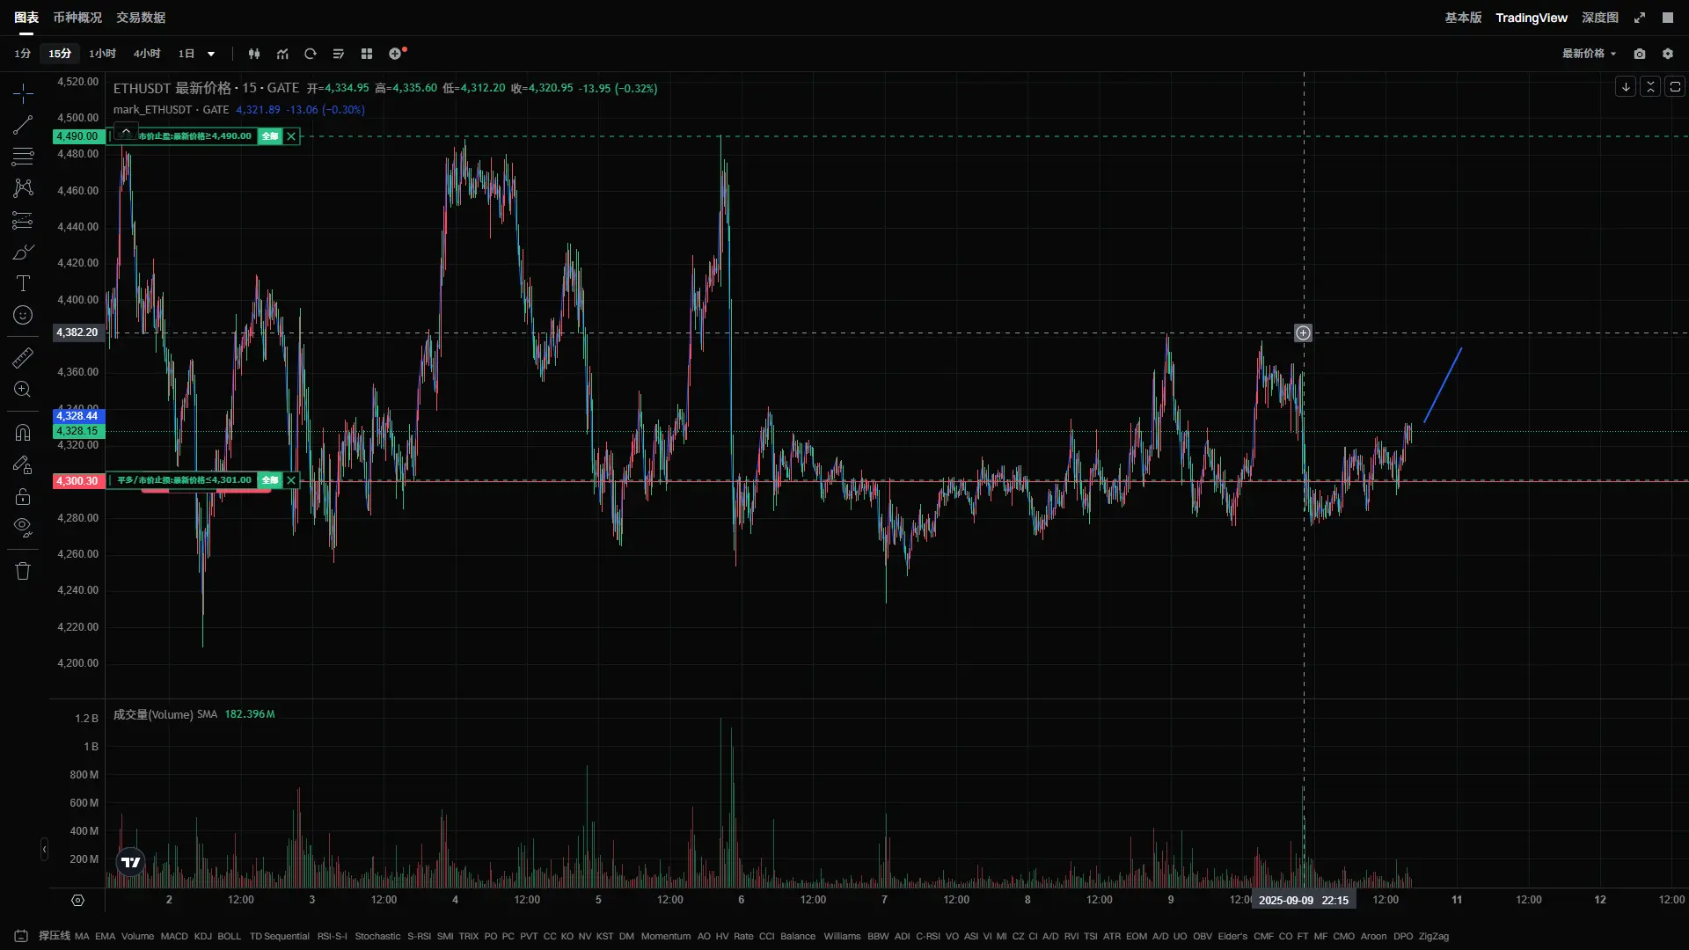
Task: Open time axis settings gear icon
Action: tap(77, 900)
